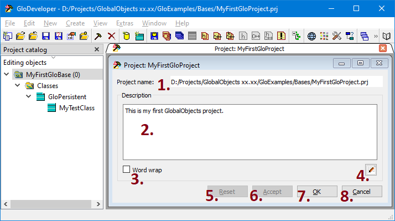Click the colorful grid palette icon
The width and height of the screenshot is (395, 221).
(x=324, y=36)
